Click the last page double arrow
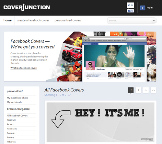The image size is (162, 144). click(x=153, y=90)
